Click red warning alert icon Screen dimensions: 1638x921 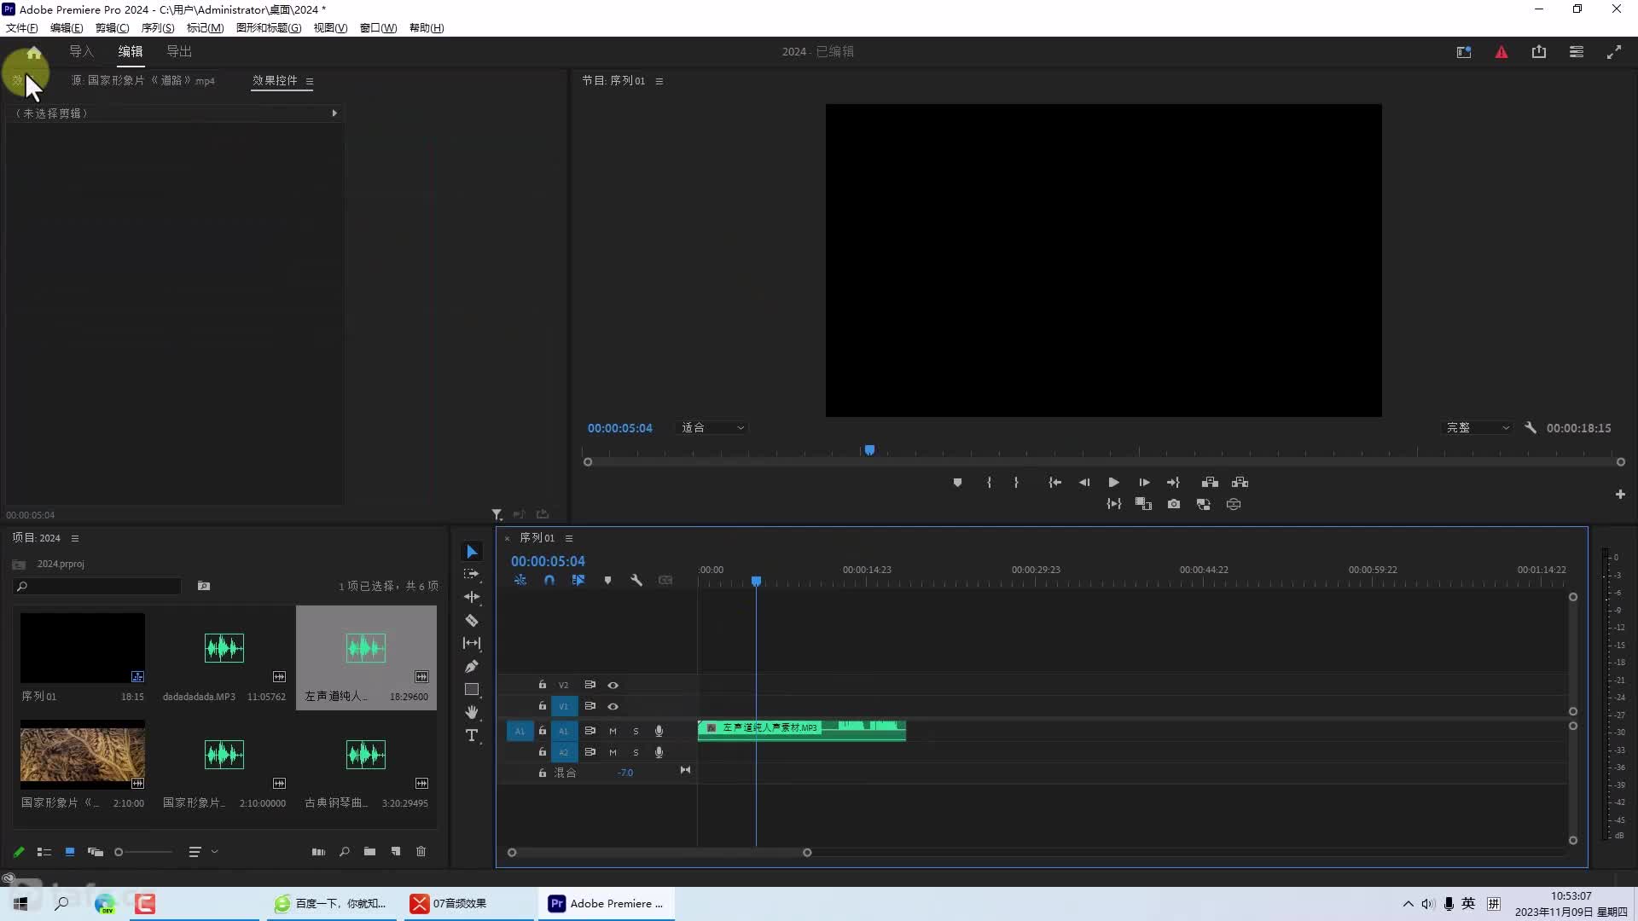coord(1501,52)
